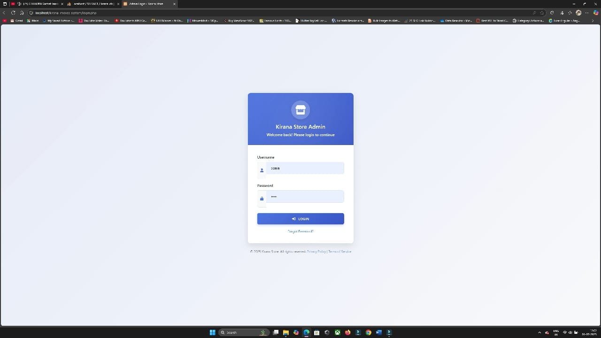Open the Privacy Policy link
This screenshot has width=601, height=338.
pos(316,252)
